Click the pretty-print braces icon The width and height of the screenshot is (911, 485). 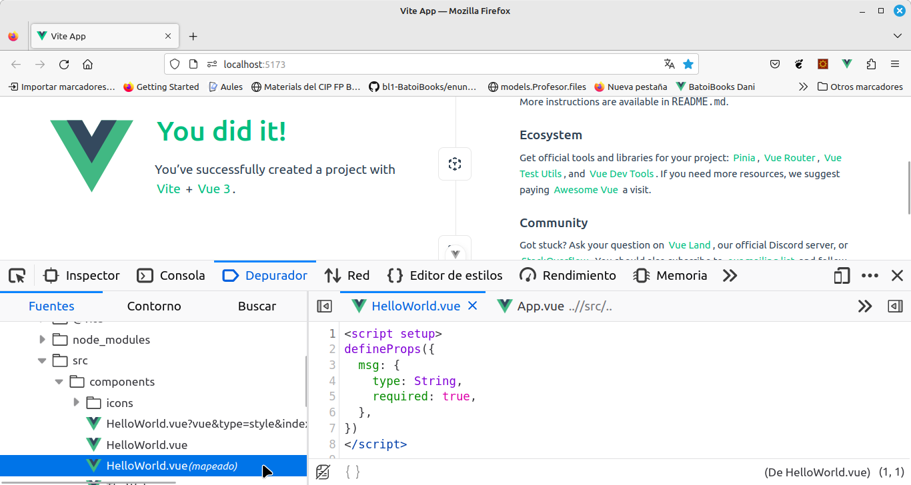coord(353,472)
